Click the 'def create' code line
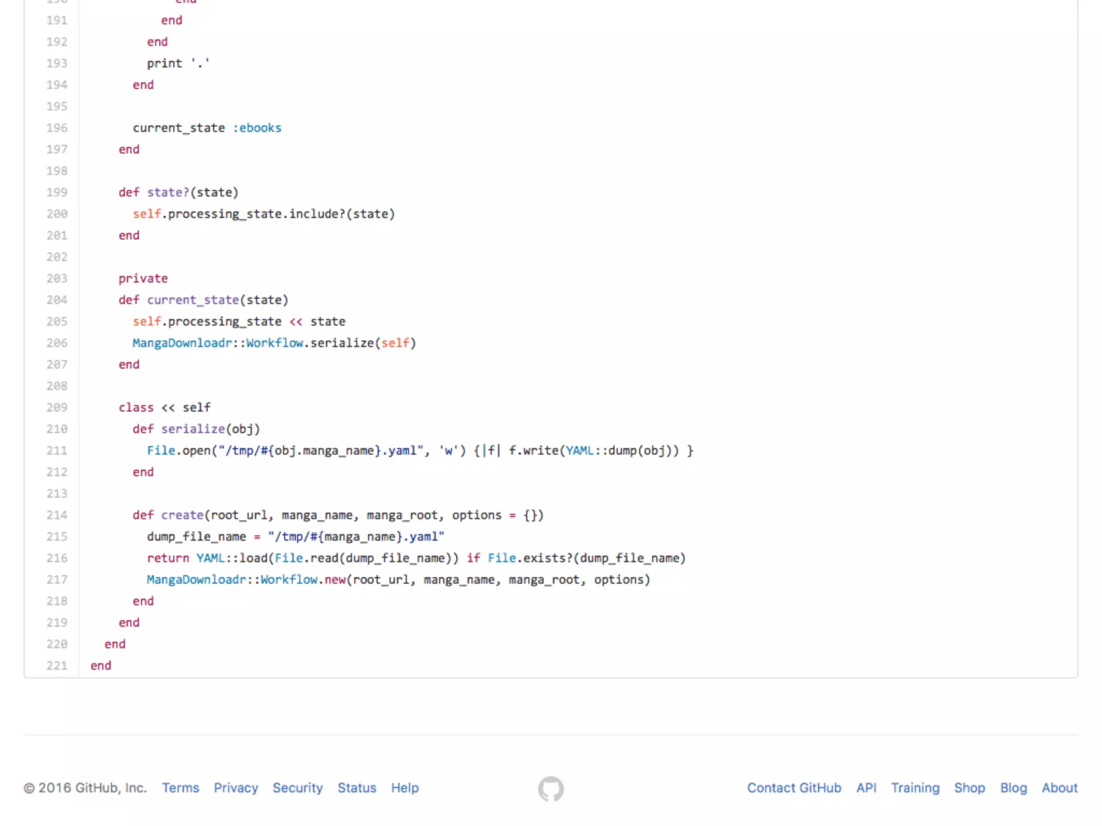This screenshot has width=1102, height=826. (338, 515)
